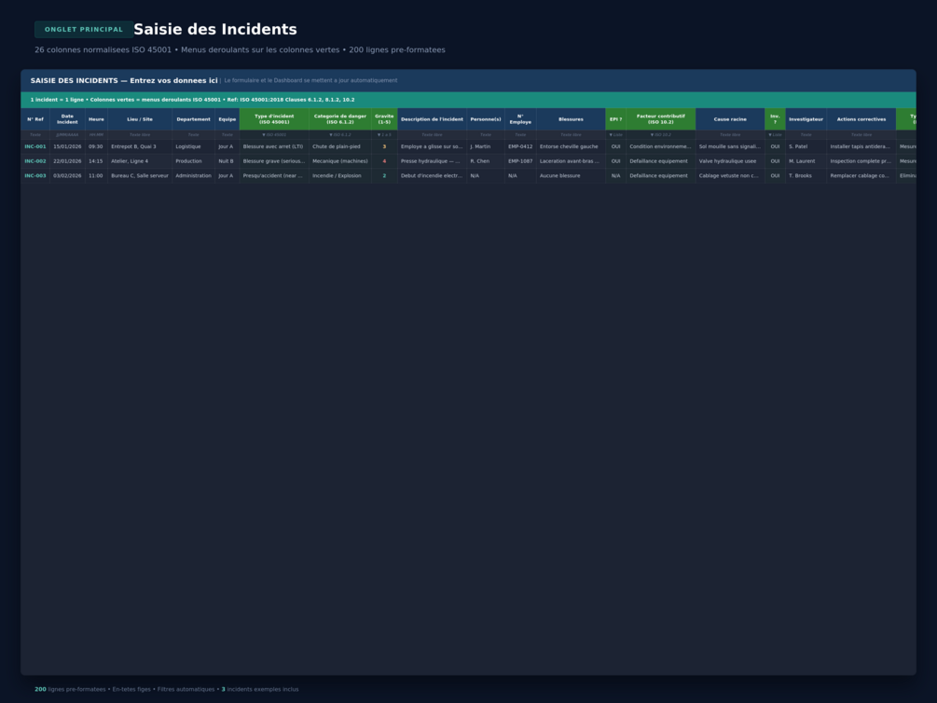This screenshot has height=703, width=937.
Task: Select the 'Blessure avec arret (LTI)' cell
Action: click(x=274, y=146)
